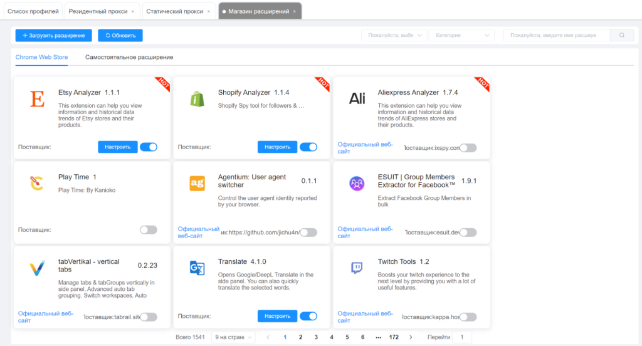Viewport: 642px width, 346px height.
Task: Enable the Twitch Tools toggle
Action: (468, 317)
